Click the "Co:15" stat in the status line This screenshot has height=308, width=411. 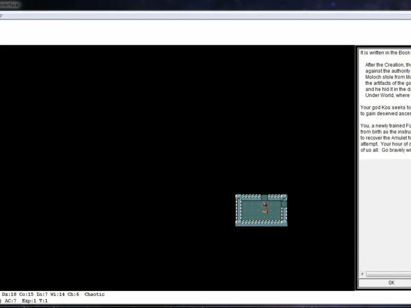coord(26,294)
